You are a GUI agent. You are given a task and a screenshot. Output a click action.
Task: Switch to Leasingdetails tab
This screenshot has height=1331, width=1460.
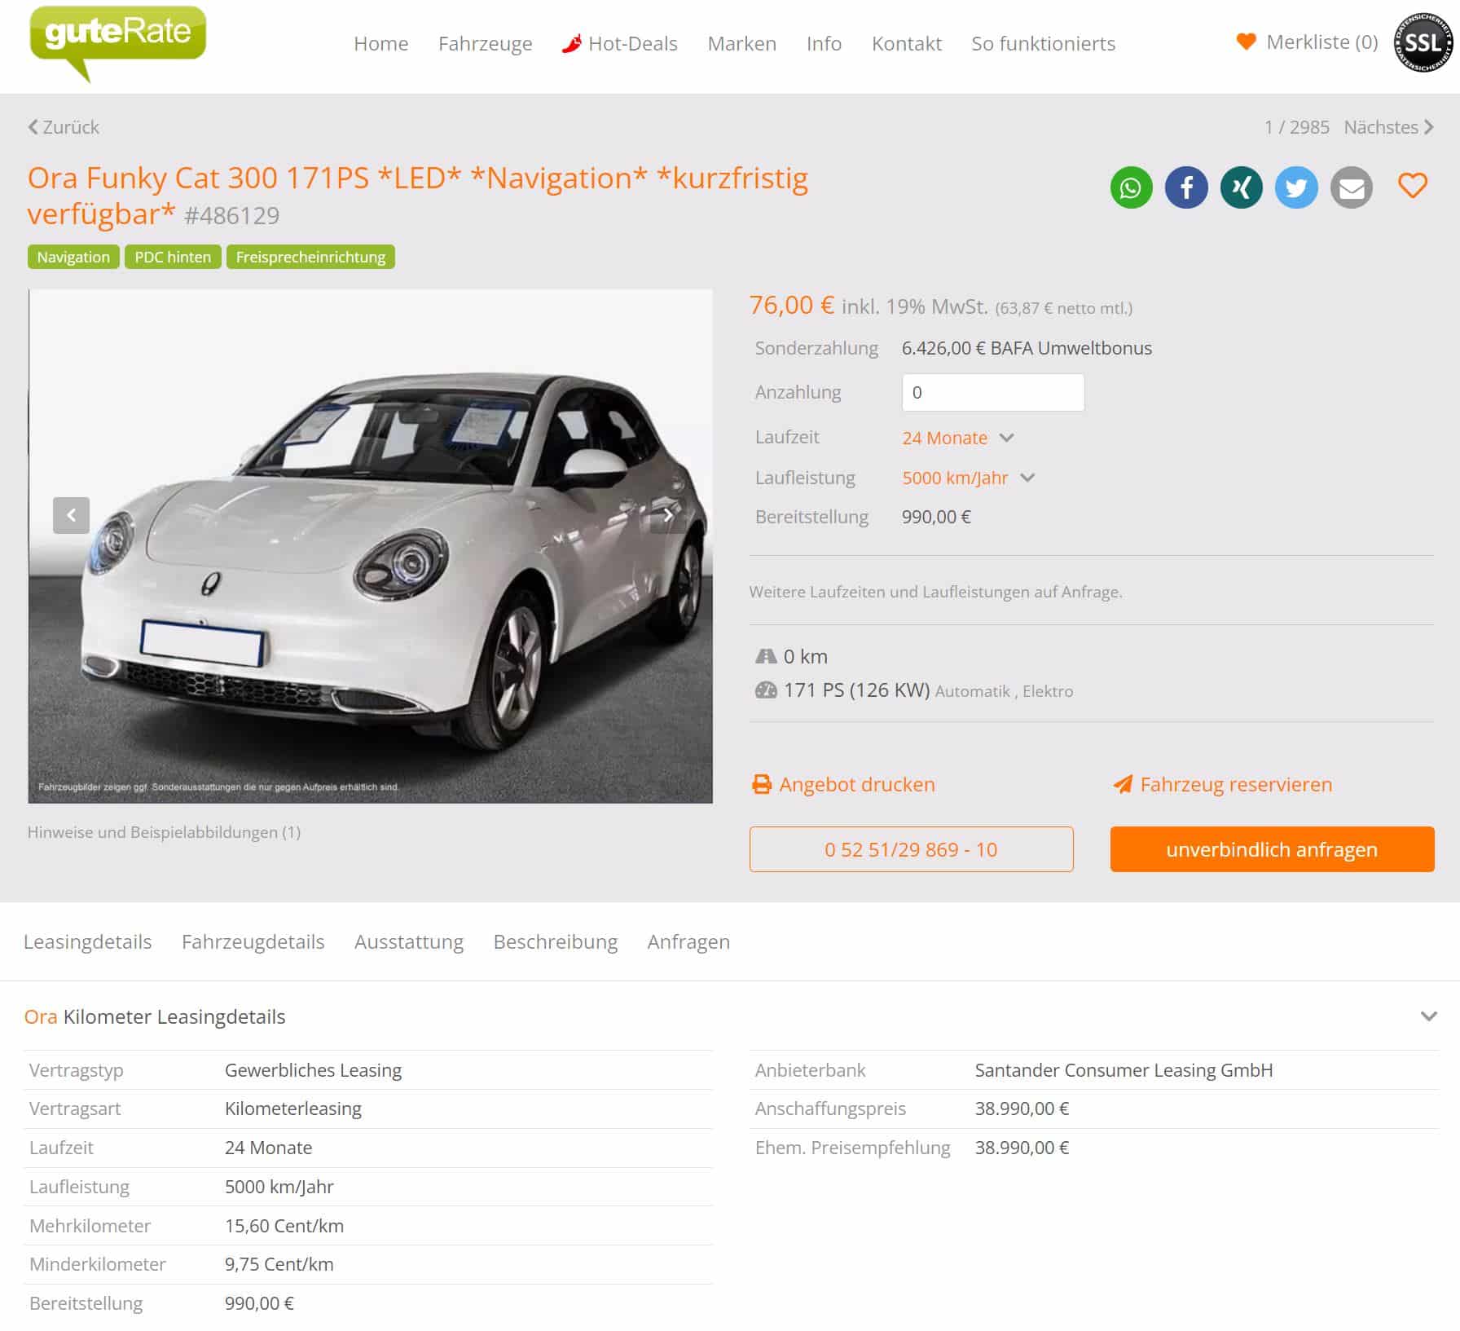87,941
